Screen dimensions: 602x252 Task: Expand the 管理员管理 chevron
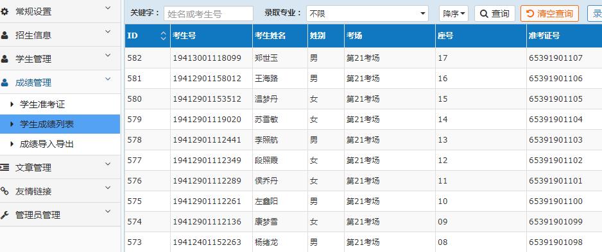click(x=108, y=212)
